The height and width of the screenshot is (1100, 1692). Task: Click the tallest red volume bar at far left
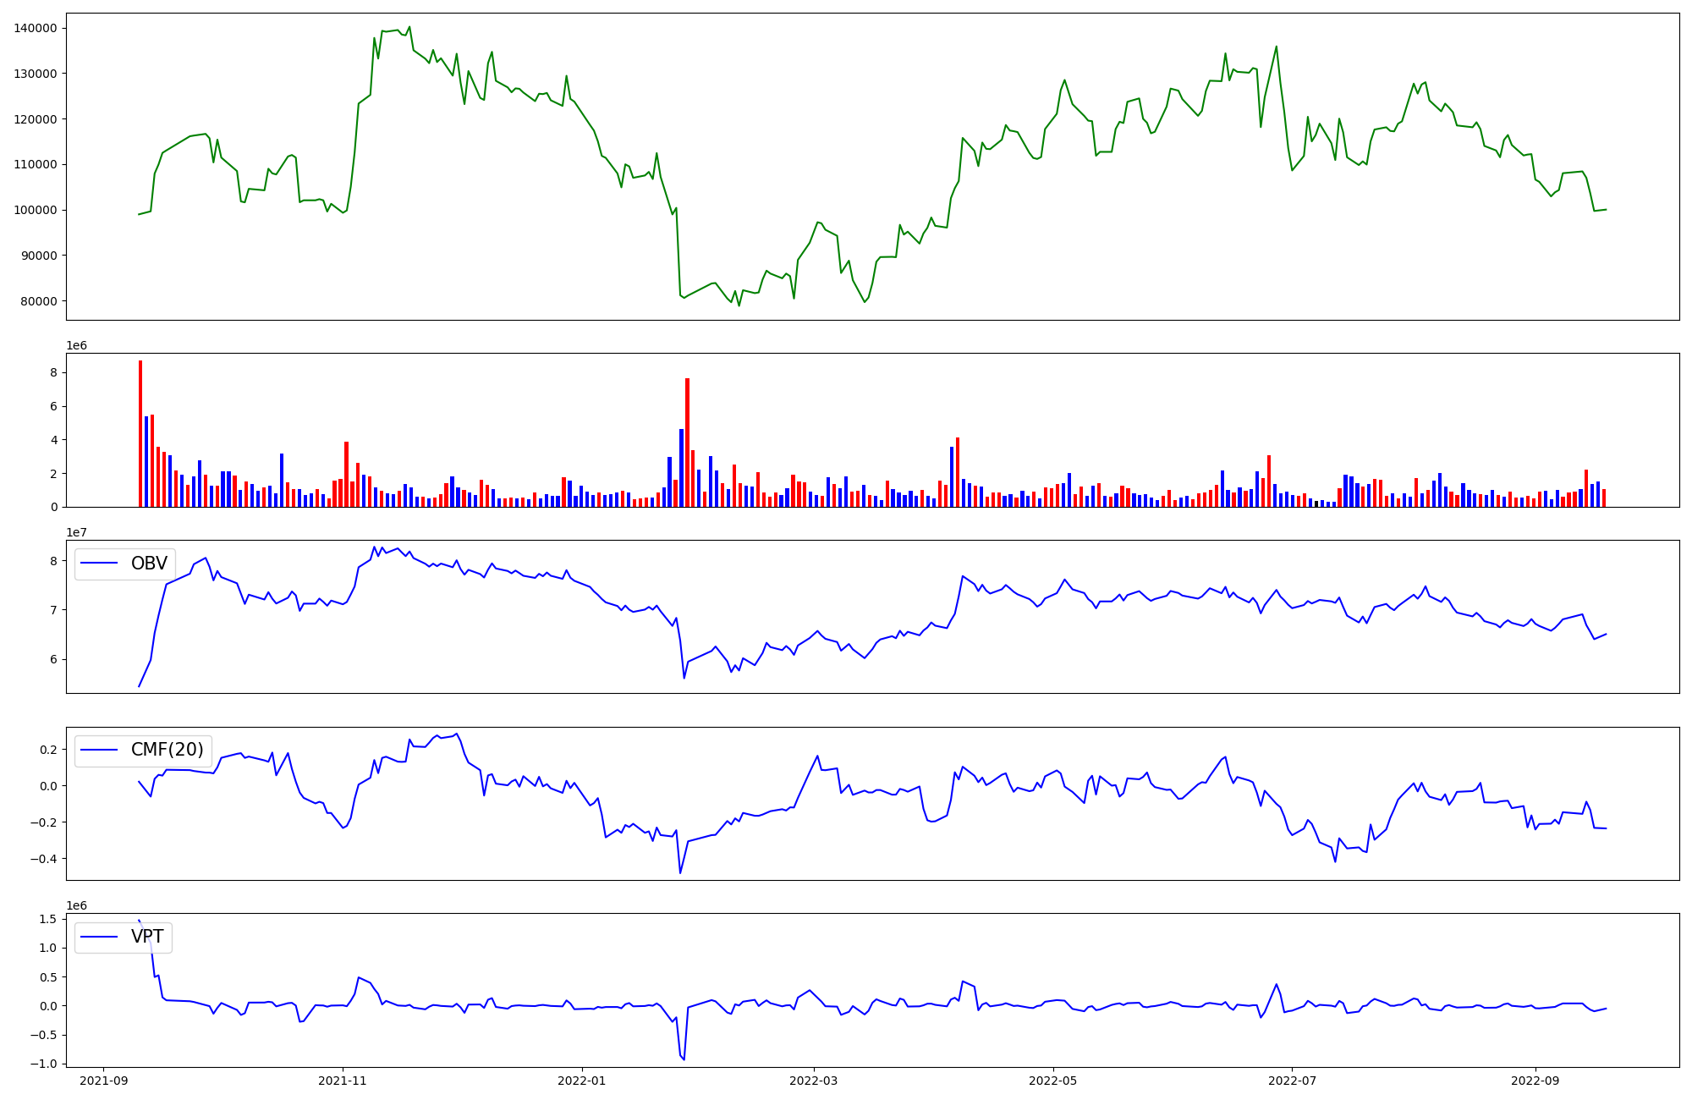coord(140,432)
